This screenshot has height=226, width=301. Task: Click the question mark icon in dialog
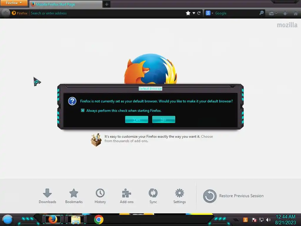72,101
